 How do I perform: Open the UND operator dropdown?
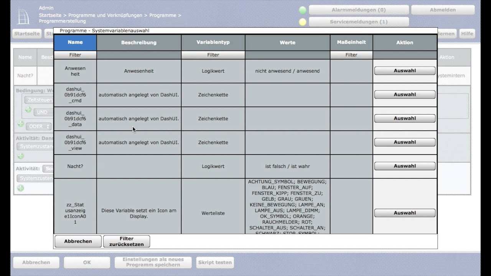coord(43,112)
